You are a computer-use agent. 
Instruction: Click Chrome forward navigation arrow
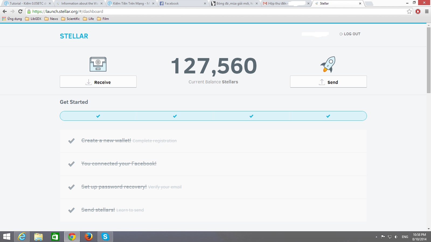pos(12,11)
